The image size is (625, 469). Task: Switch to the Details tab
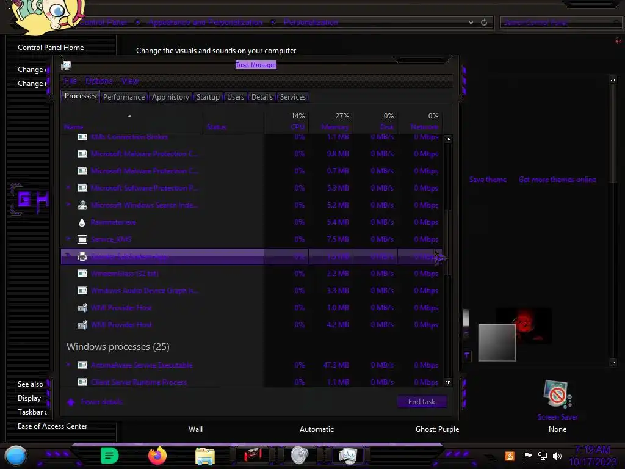[262, 97]
